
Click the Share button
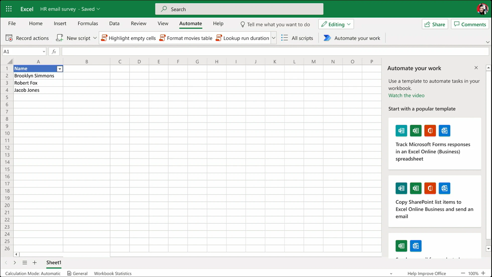coord(435,24)
